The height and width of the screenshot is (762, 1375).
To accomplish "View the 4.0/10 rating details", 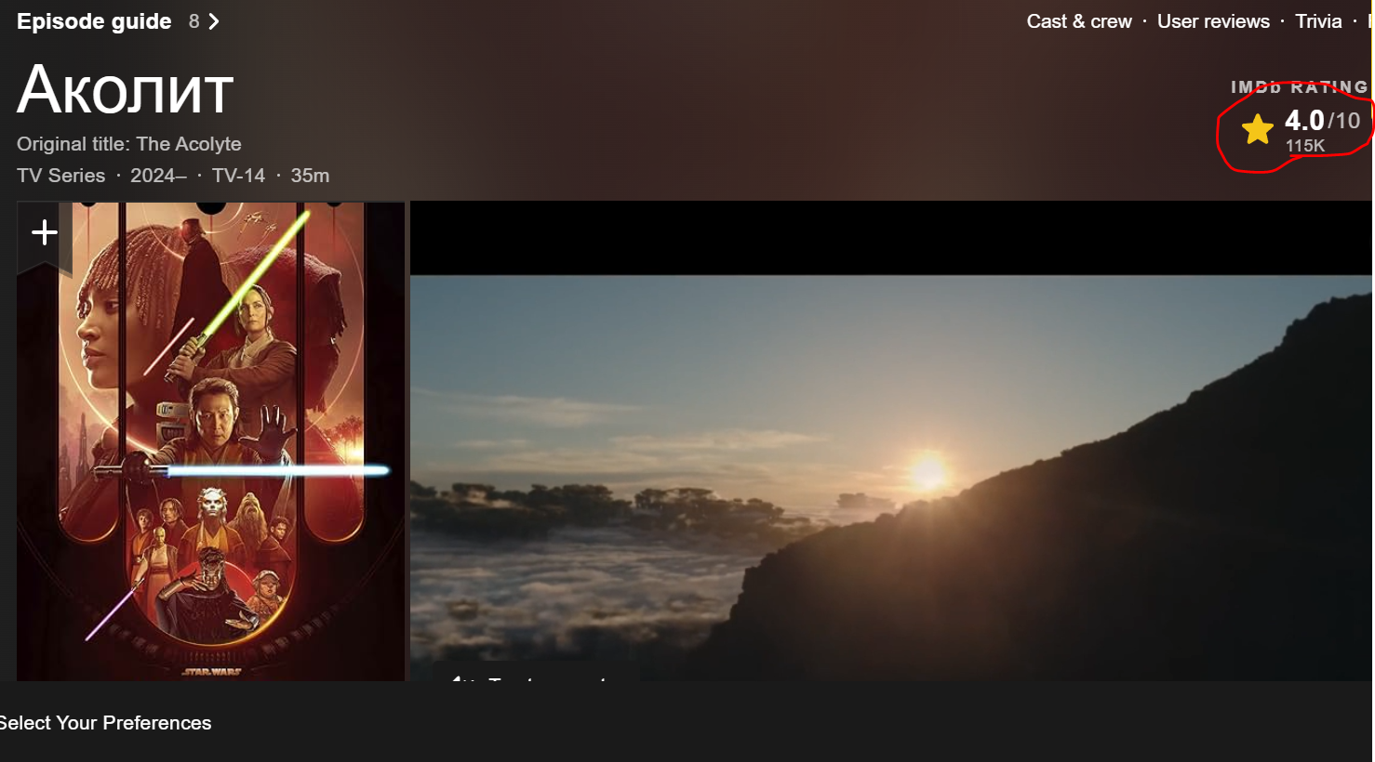I will point(1322,120).
